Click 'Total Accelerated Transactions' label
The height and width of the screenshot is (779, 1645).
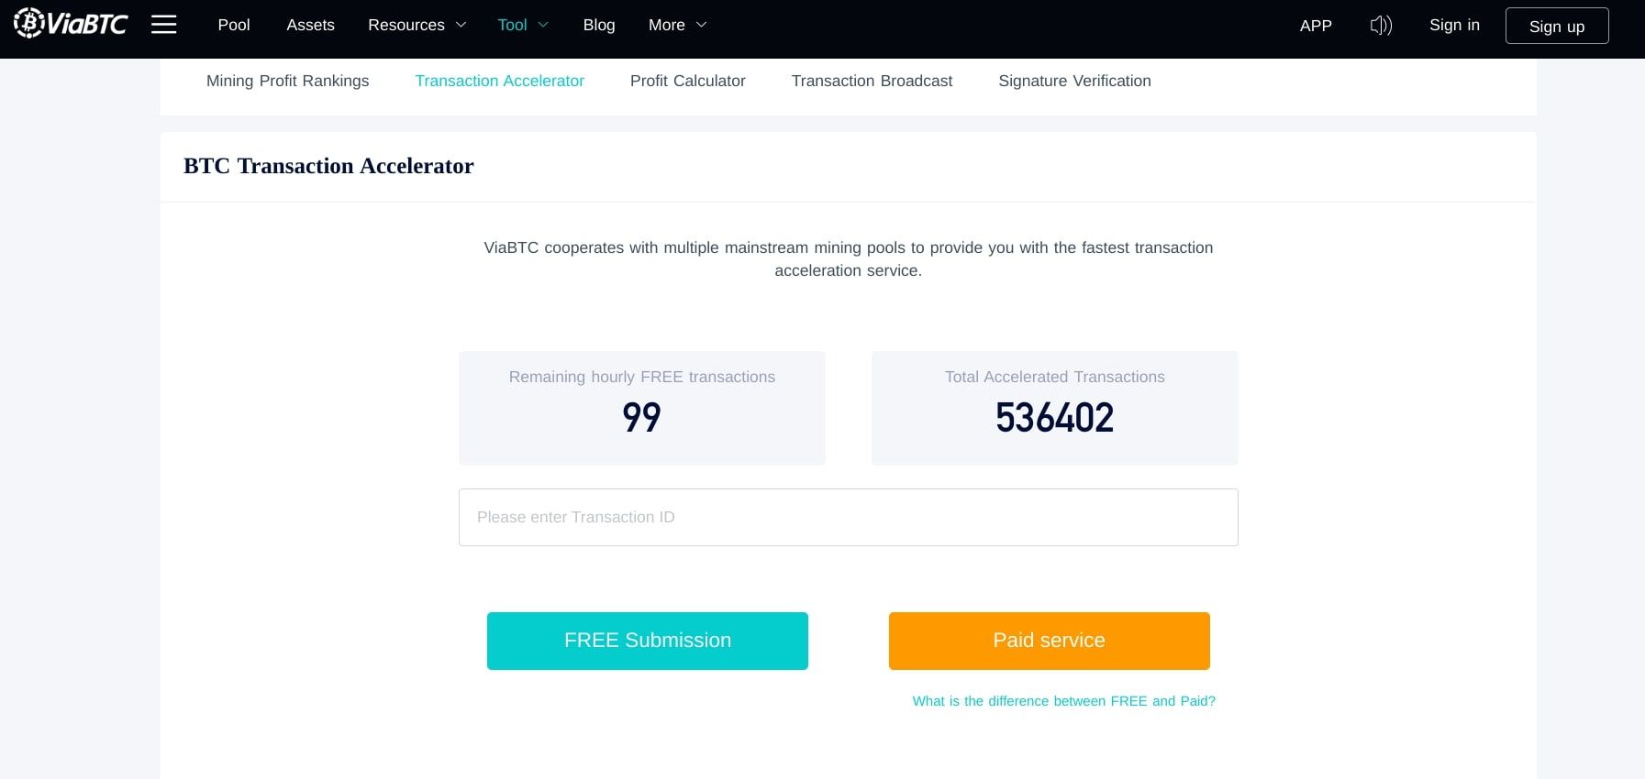click(1055, 377)
